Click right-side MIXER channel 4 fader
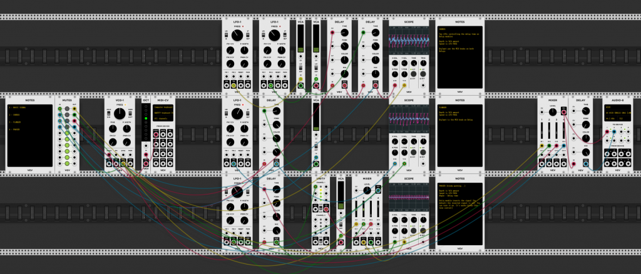Viewport: 641px width, 274px height. 564,131
